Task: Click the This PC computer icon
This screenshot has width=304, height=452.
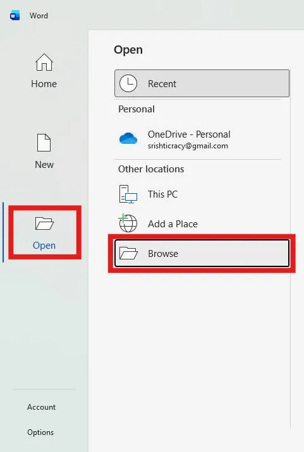Action: tap(128, 194)
